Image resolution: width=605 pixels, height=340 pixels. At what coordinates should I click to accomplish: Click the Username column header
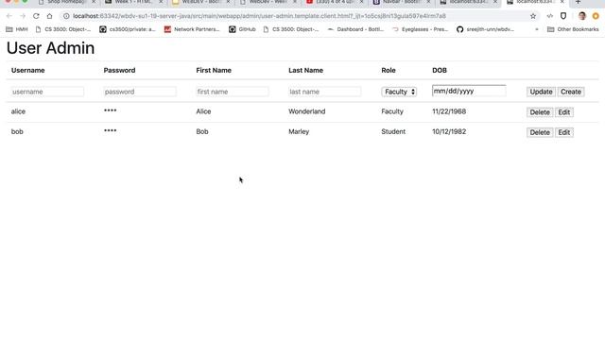pyautogui.click(x=27, y=70)
